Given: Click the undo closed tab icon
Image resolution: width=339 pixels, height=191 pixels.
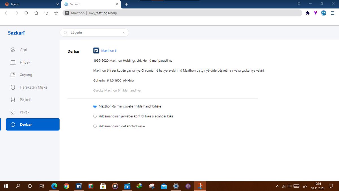Looking at the screenshot, I should 46,13.
